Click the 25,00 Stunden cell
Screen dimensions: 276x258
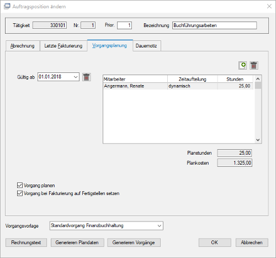tap(235, 86)
